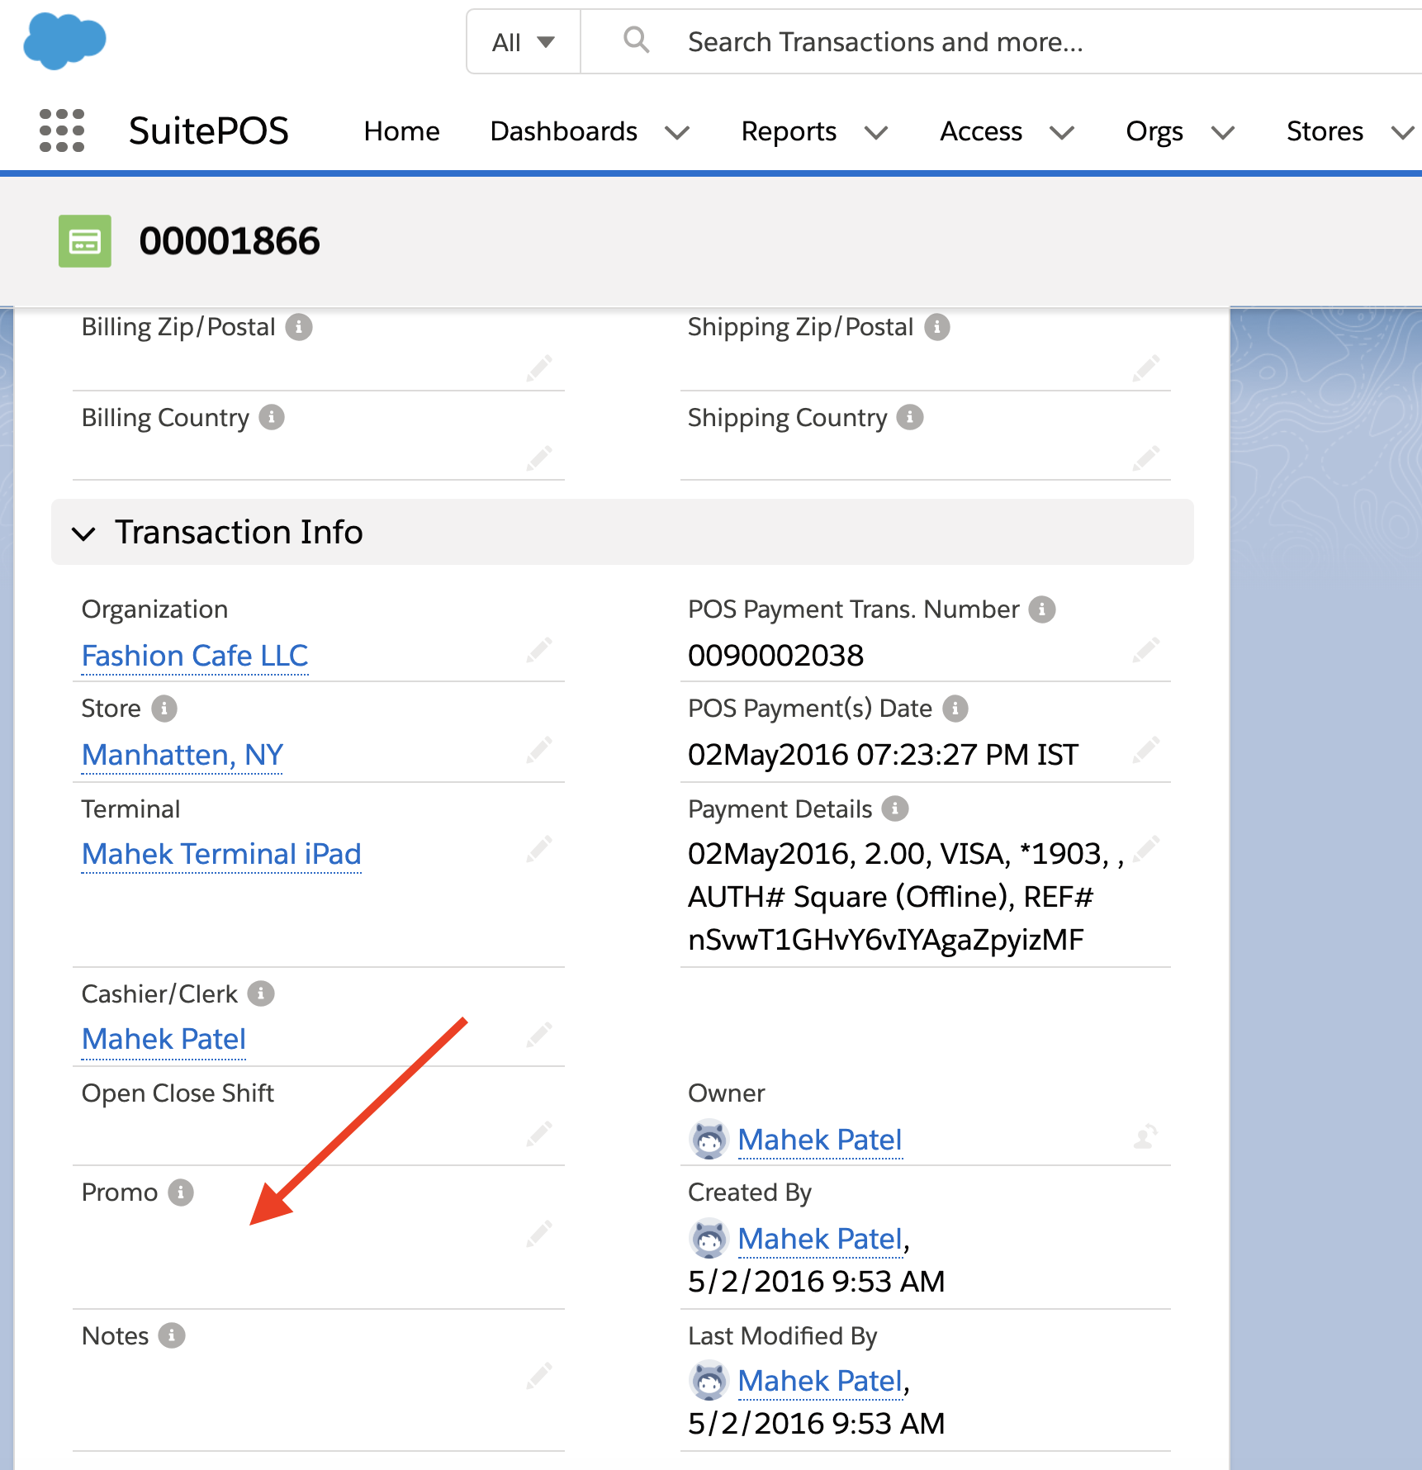Image resolution: width=1422 pixels, height=1470 pixels.
Task: Click the Created By avatar image
Action: pos(709,1239)
